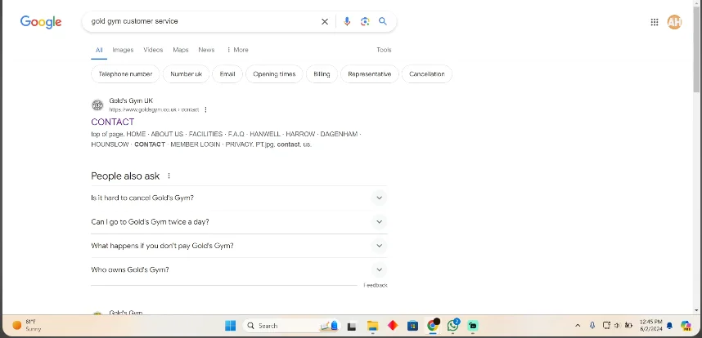702x338 pixels.
Task: Switch to the News tab
Action: (x=206, y=50)
